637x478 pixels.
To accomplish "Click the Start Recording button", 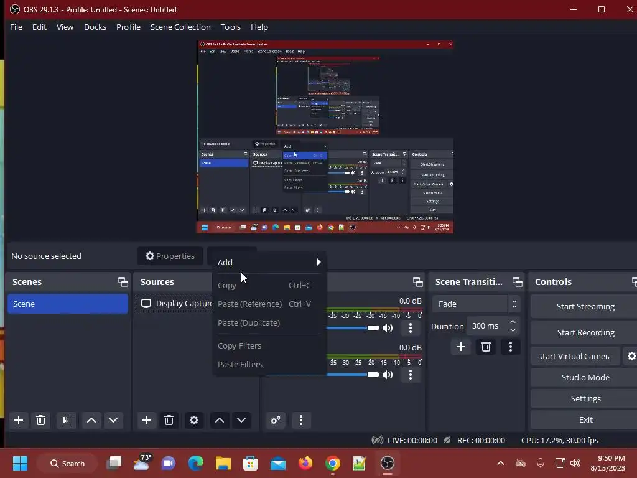I will [x=585, y=332].
